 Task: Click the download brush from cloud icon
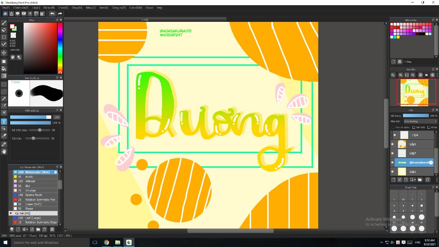coord(12,229)
